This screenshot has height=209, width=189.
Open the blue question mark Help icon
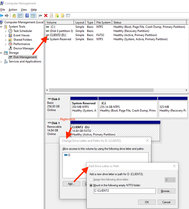tap(27, 15)
